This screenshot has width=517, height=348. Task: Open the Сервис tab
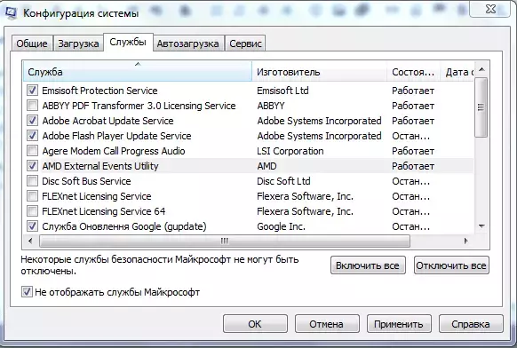245,43
